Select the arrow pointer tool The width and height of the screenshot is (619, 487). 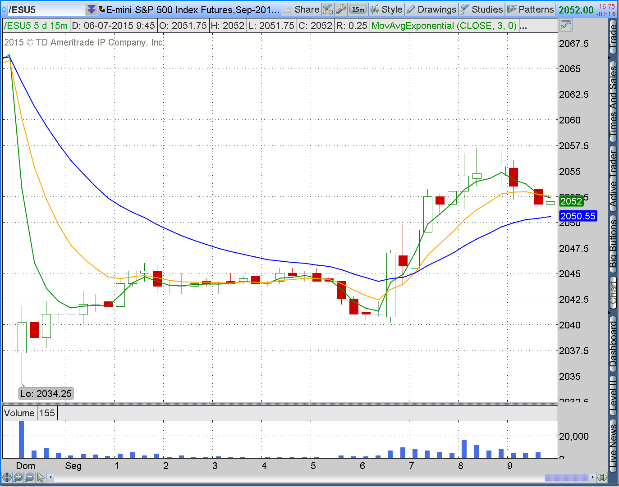click(x=41, y=477)
